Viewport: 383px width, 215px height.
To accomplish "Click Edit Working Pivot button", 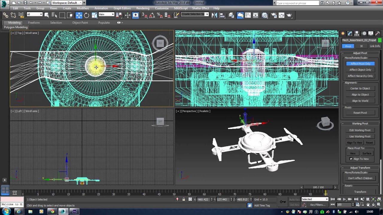I will tap(360, 130).
